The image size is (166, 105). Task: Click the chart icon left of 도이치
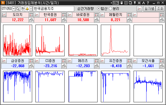pyautogui.click(x=4, y=15)
